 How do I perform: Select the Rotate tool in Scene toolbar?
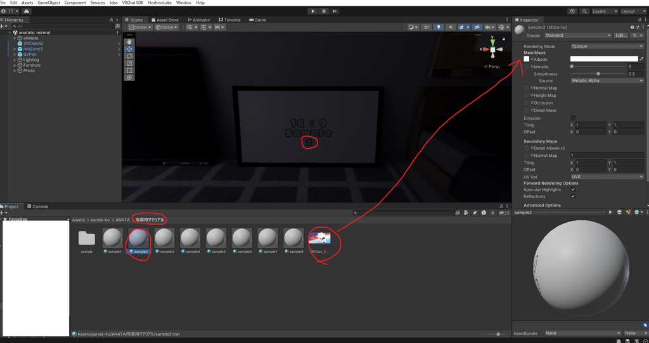(129, 56)
